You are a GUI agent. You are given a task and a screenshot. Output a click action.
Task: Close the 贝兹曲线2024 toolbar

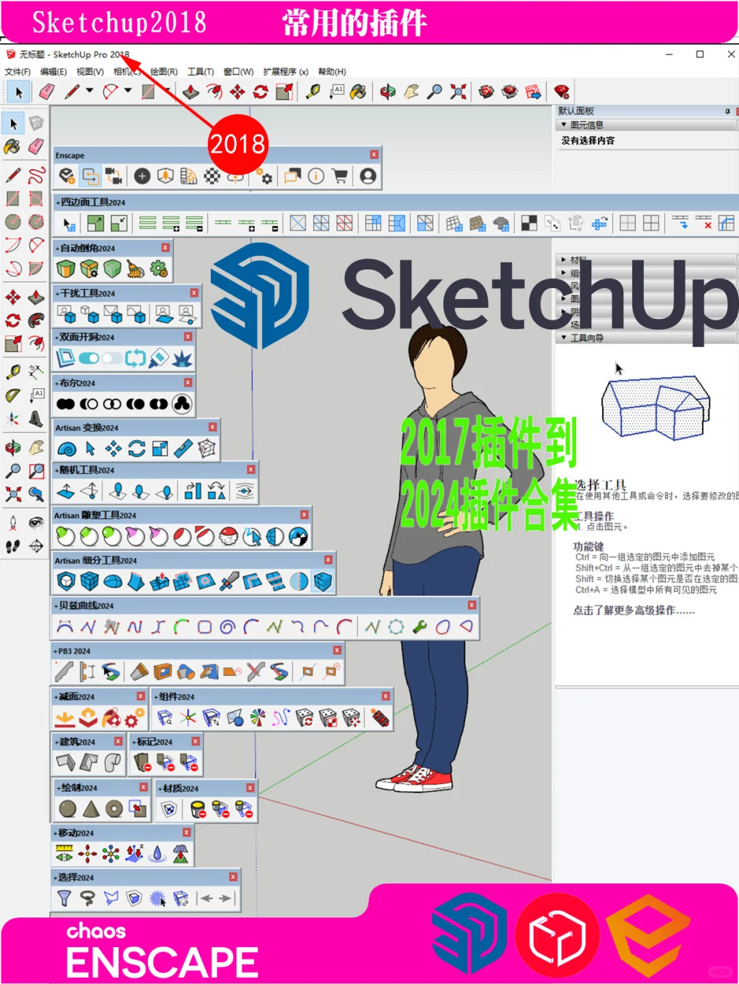pyautogui.click(x=473, y=605)
